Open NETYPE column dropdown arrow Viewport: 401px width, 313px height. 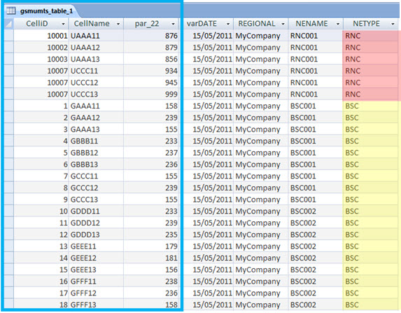click(x=393, y=24)
